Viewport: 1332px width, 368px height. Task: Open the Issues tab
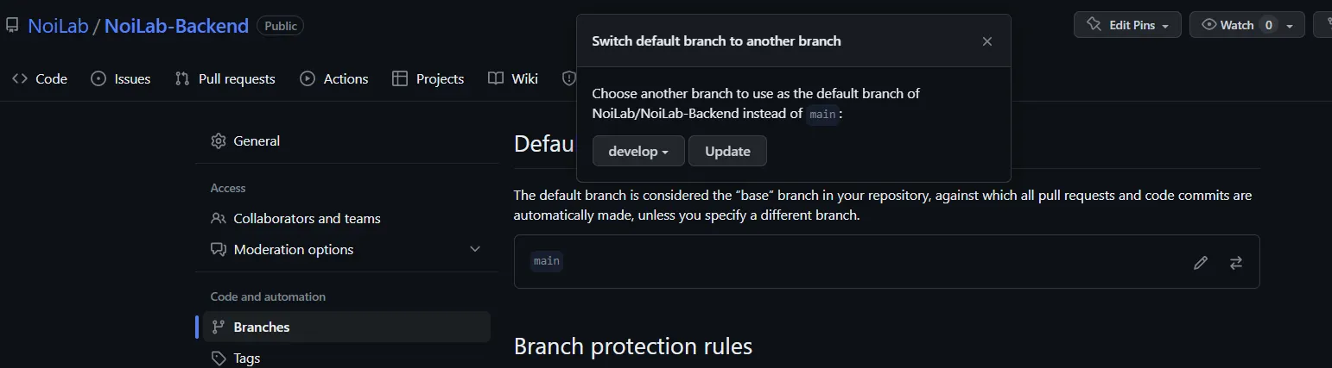click(121, 78)
